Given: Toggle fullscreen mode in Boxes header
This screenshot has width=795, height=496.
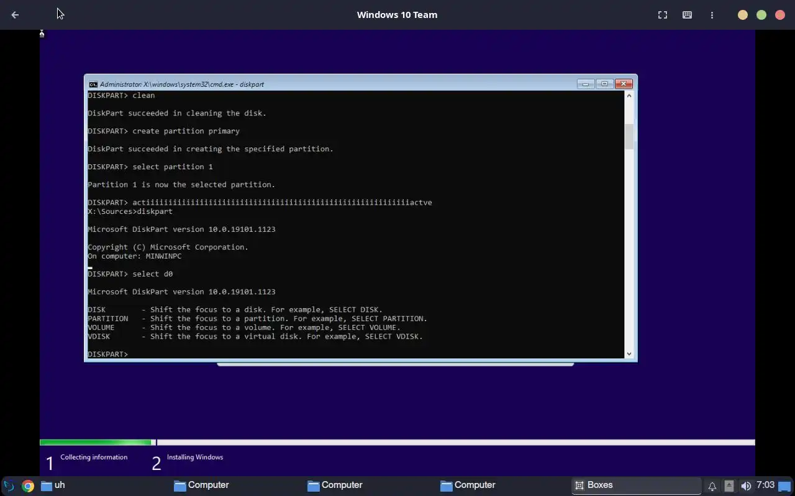Looking at the screenshot, I should pyautogui.click(x=663, y=15).
